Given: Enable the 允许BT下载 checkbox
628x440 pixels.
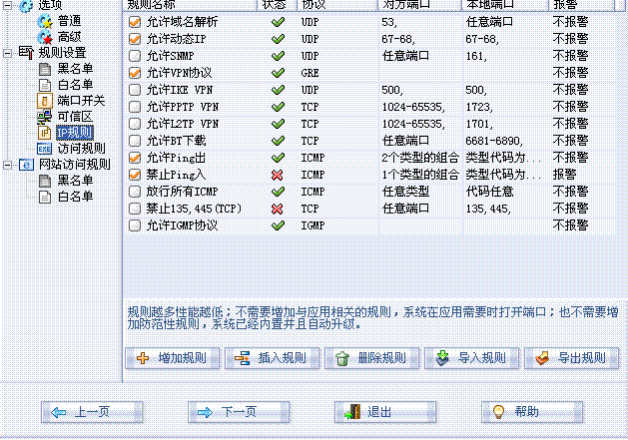Looking at the screenshot, I should coord(135,141).
